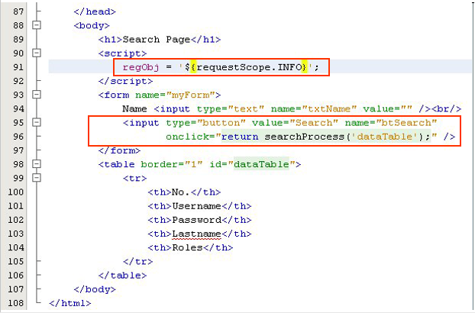This screenshot has width=475, height=313.
Task: Place cursor in 'requestScope.INFO' text
Action: 249,67
